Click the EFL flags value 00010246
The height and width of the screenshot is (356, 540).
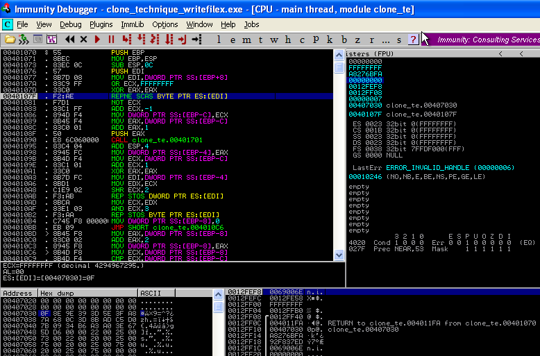365,177
